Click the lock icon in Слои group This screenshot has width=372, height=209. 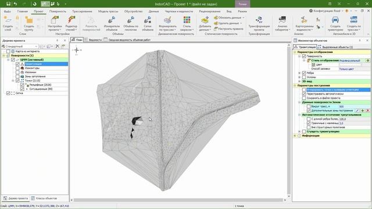[17, 18]
